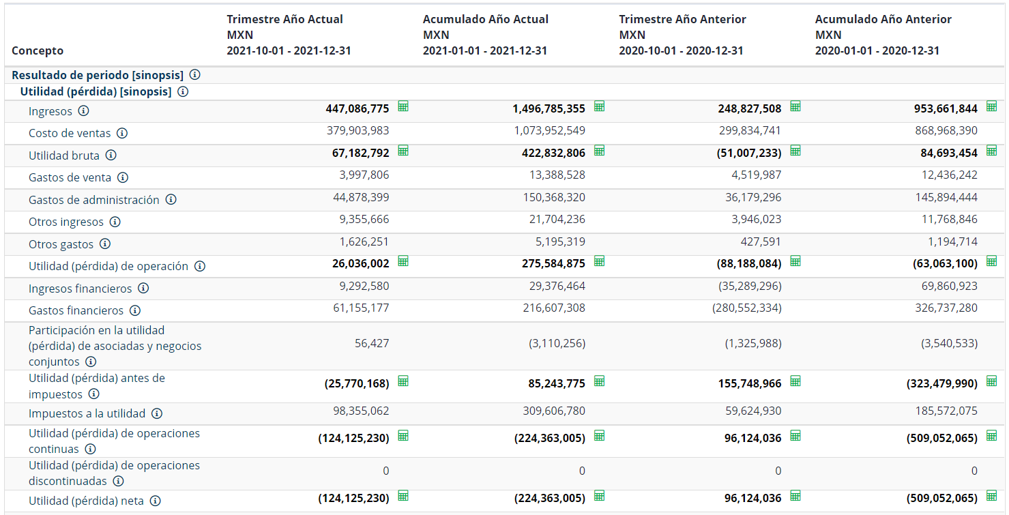Image resolution: width=1009 pixels, height=515 pixels.
Task: Open the calculator icon for Ingresos 447,086,775
Action: click(403, 106)
